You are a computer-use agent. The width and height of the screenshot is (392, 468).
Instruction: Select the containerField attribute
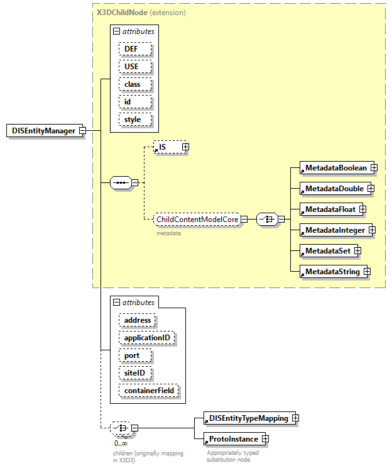click(148, 391)
